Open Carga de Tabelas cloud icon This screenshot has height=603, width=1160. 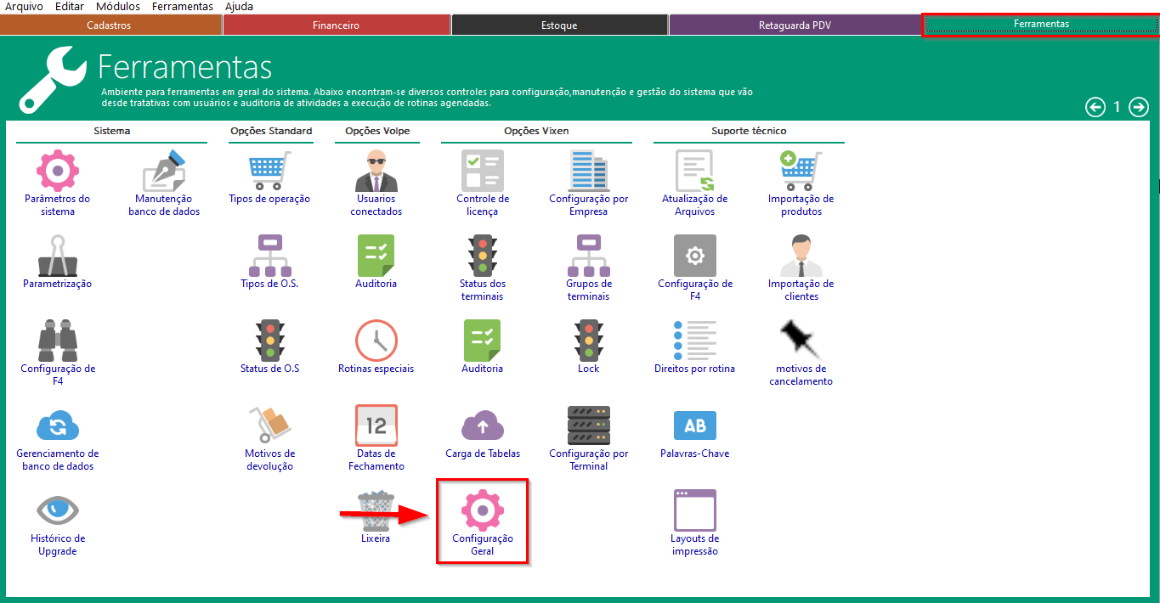[x=482, y=425]
